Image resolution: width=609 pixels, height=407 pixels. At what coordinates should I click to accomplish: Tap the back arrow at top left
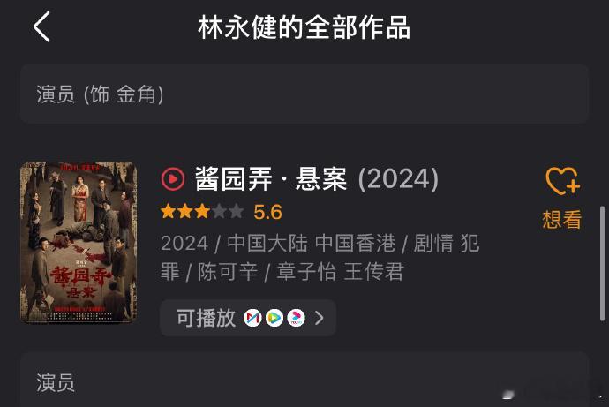tap(41, 26)
